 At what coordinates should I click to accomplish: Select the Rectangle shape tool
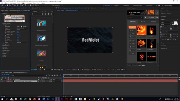click(x=21, y=5)
